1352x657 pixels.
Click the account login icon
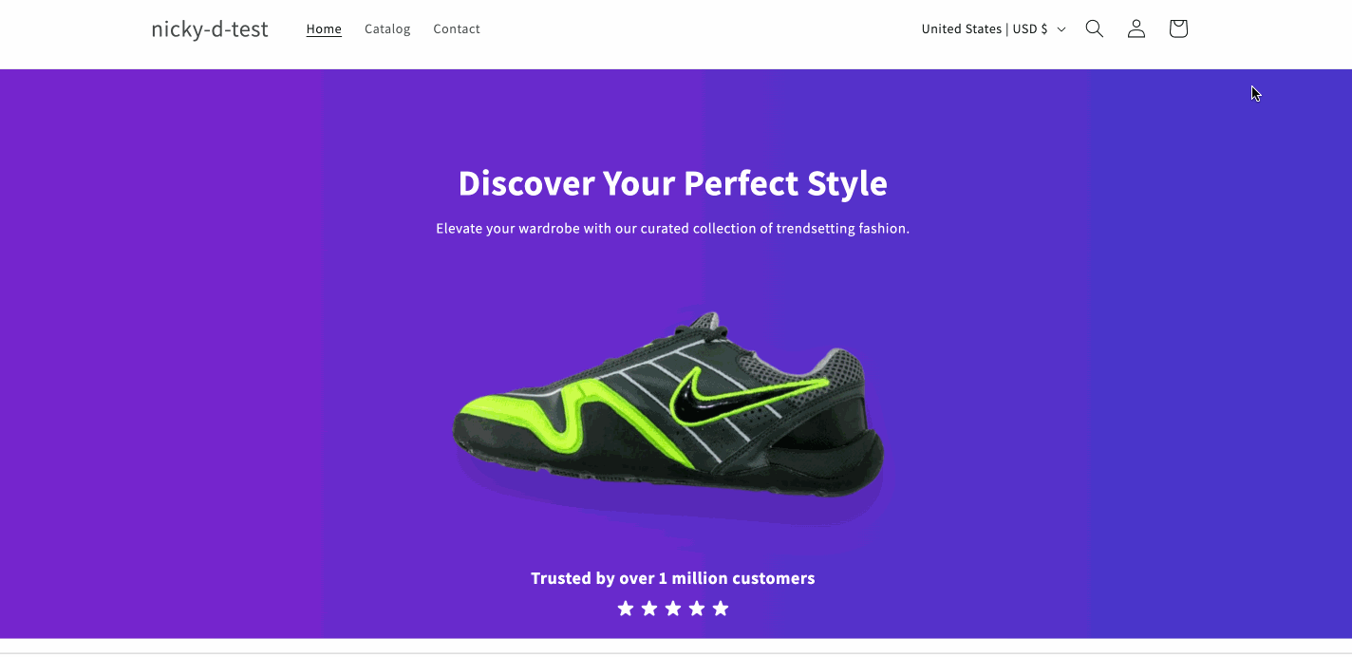(1136, 29)
